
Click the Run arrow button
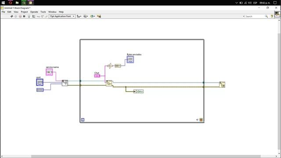point(12,16)
